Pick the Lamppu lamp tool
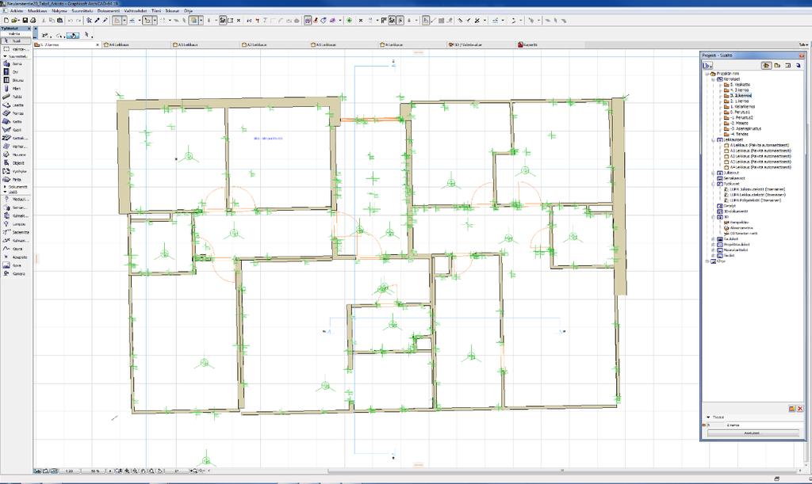The height and width of the screenshot is (484, 812). pyautogui.click(x=16, y=224)
